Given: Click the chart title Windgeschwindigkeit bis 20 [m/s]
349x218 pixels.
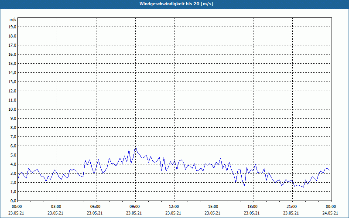Looking at the screenshot, I should pos(176,4).
